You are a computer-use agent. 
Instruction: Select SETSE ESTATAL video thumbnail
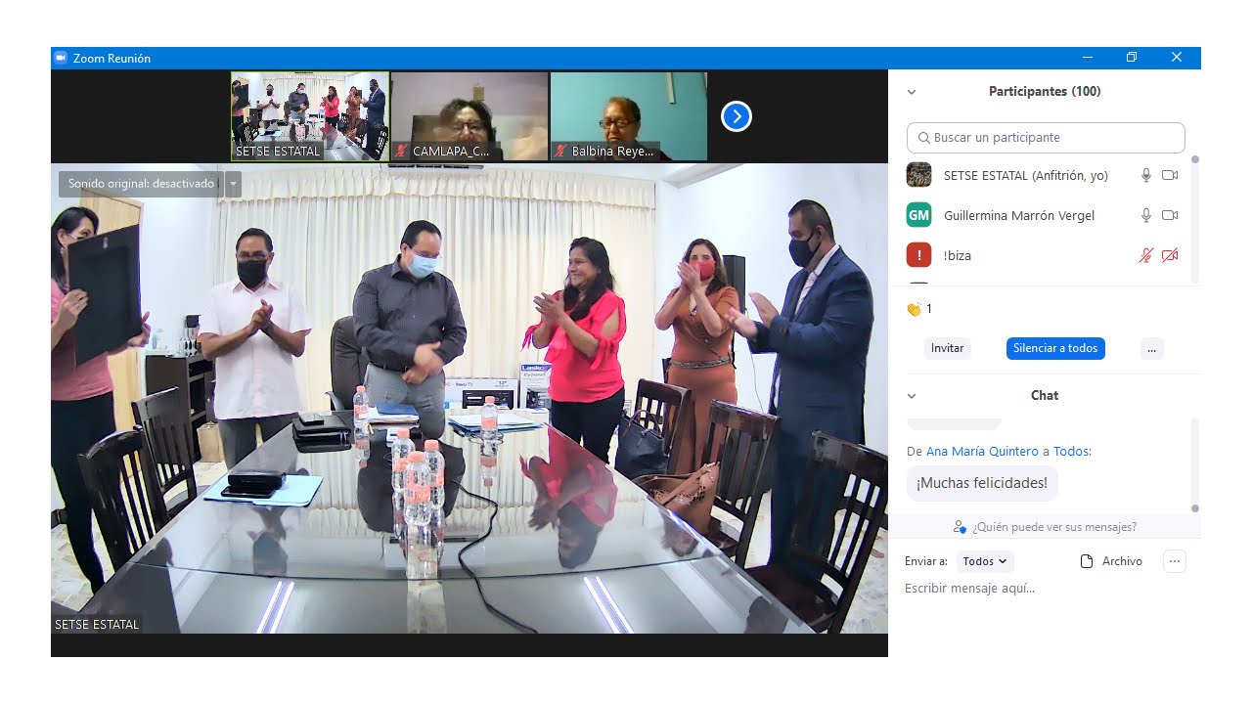click(x=310, y=116)
